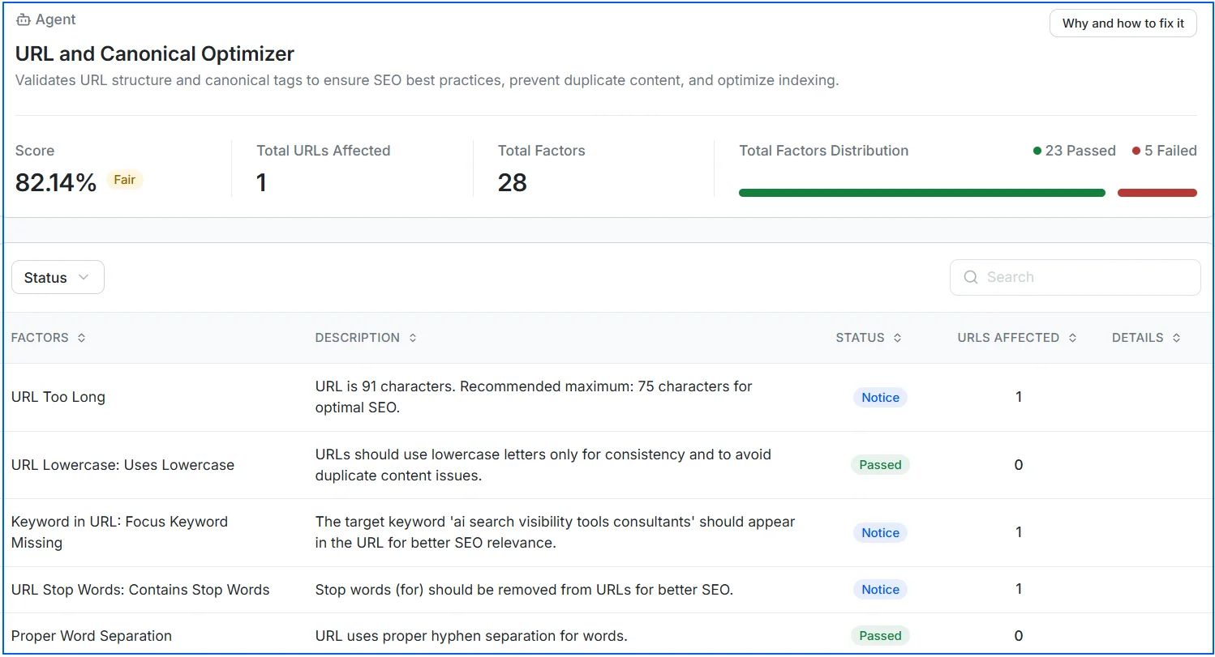
Task: Click the Agent robot icon
Action: tap(24, 20)
